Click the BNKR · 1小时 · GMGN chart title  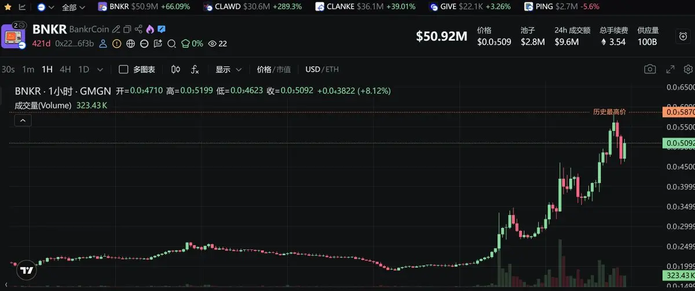pyautogui.click(x=63, y=91)
